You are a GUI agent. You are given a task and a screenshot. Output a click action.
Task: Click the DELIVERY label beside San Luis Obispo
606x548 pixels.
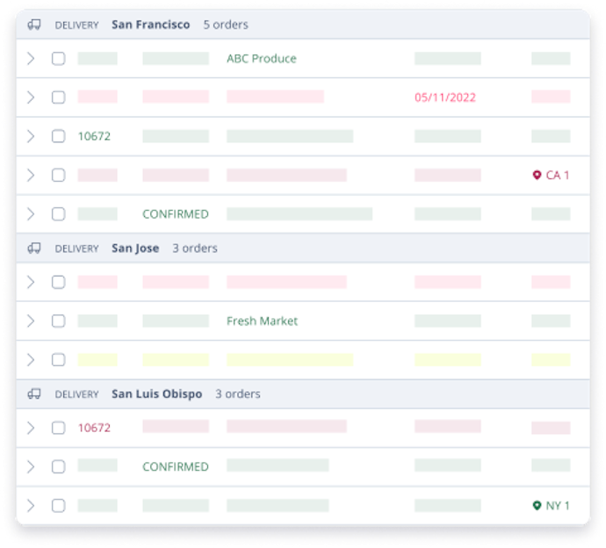[x=76, y=394]
